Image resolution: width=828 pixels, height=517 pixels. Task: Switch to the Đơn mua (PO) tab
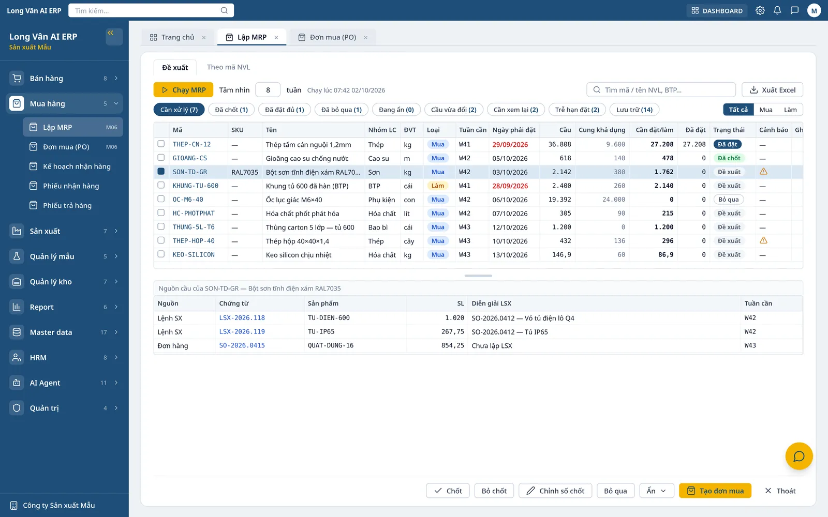[x=333, y=37]
